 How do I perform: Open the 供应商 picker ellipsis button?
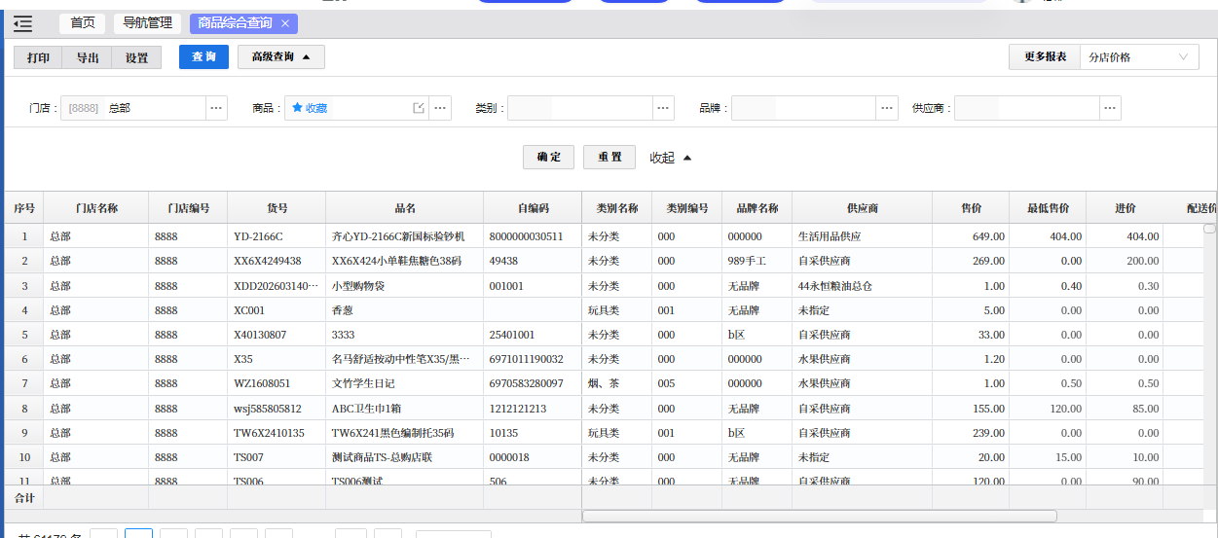click(x=1110, y=108)
